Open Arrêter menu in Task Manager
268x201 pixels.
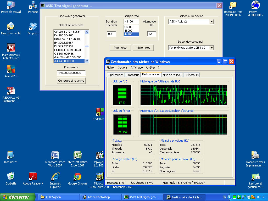point(150,68)
